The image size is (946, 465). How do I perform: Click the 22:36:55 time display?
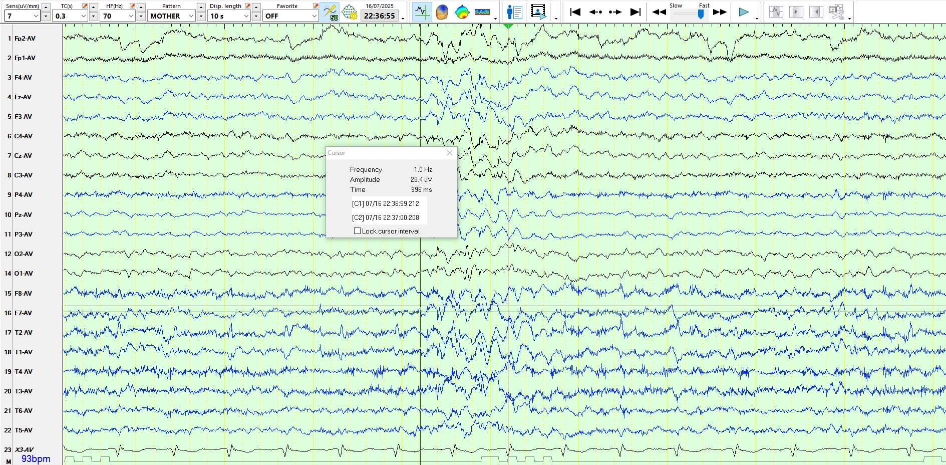pyautogui.click(x=379, y=16)
